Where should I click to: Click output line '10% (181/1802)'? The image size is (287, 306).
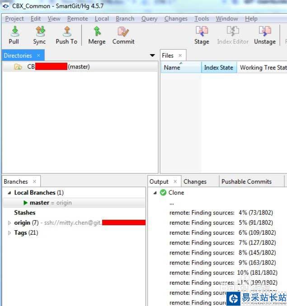tap(223, 273)
